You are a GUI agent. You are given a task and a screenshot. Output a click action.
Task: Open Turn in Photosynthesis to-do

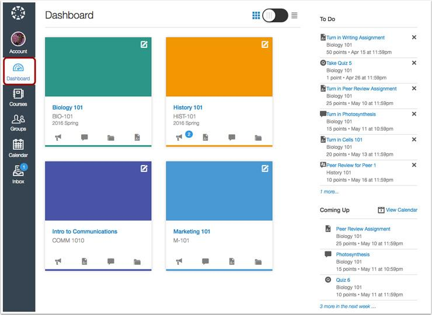click(351, 114)
